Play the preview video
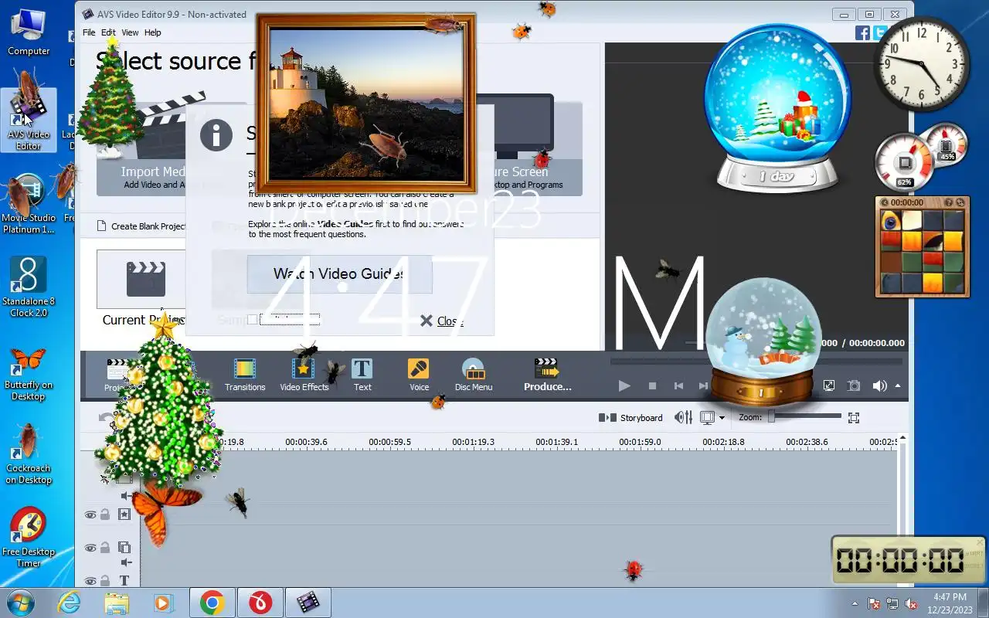 tap(624, 385)
